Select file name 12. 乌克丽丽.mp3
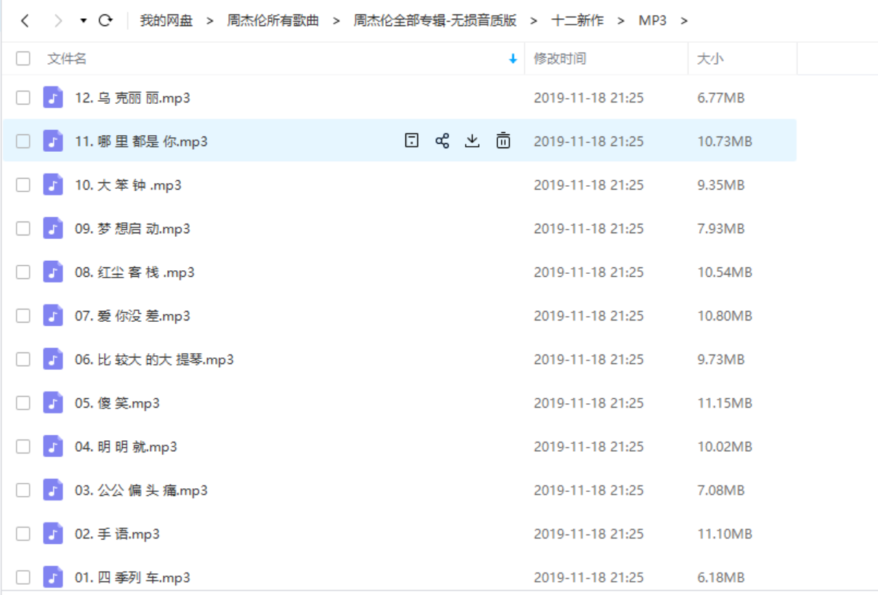Viewport: 878px width, 595px height. click(x=132, y=98)
